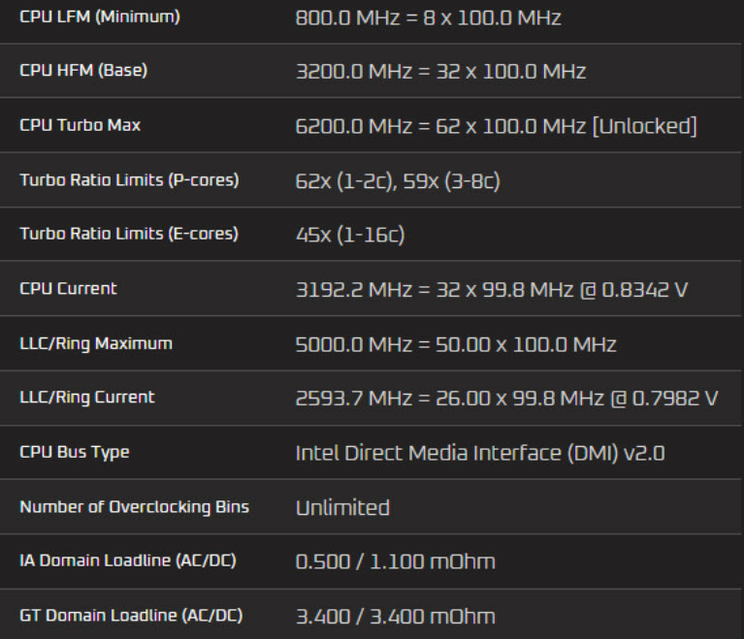Select the 5000.0 MHz ring maximum value
Screen dimensions: 744x639
(x=456, y=344)
